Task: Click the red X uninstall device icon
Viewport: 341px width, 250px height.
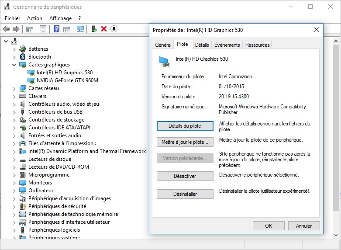Action: pyautogui.click(x=104, y=29)
